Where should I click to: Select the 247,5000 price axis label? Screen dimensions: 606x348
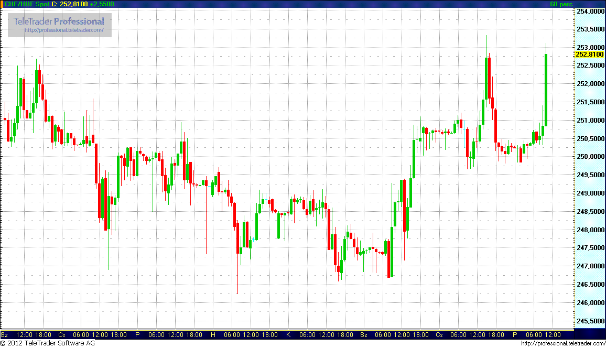pyautogui.click(x=590, y=247)
